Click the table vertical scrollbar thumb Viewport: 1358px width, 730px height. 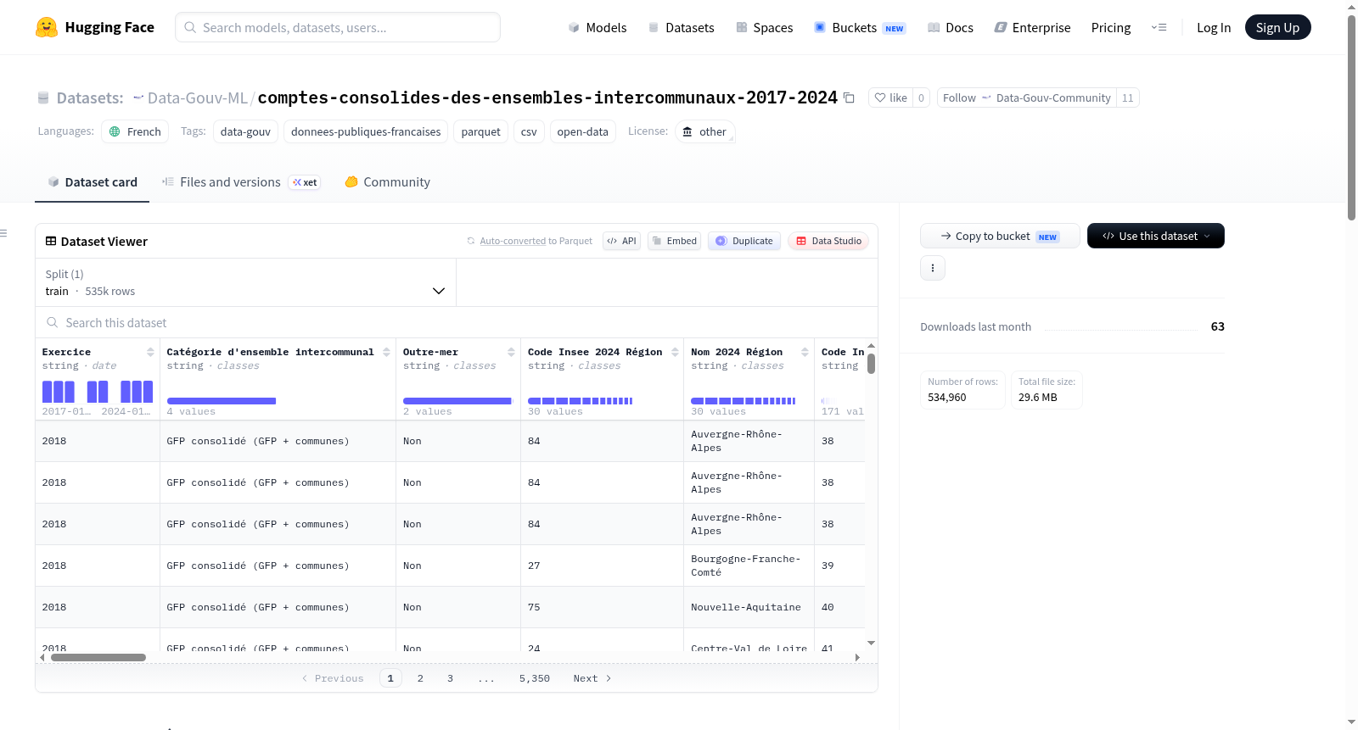pos(871,364)
